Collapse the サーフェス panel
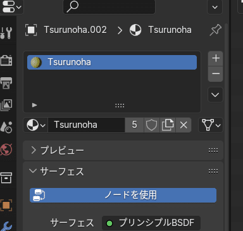Viewport: 243px width, 231px height. (x=33, y=171)
